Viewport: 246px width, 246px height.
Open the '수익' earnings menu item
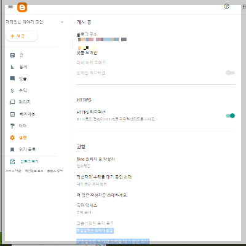pos(23,90)
